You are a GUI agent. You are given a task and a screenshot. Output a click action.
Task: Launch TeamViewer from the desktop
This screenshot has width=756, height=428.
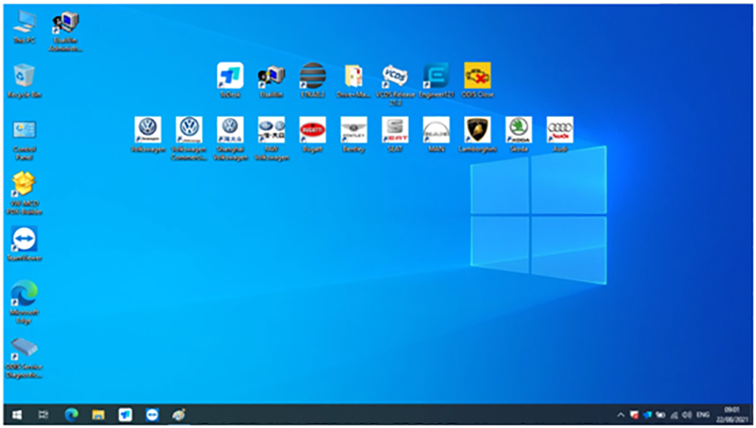24,244
